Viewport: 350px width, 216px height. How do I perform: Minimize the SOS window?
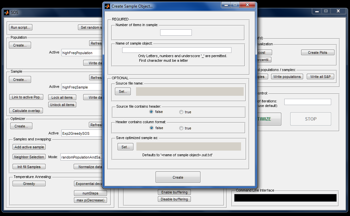pyautogui.click(x=317, y=11)
